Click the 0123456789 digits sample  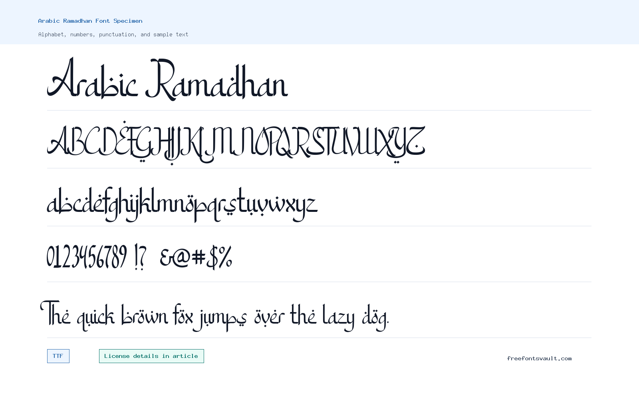pyautogui.click(x=87, y=257)
